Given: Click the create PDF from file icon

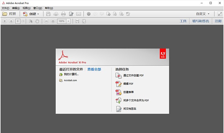Looking at the screenshot, I should (118, 75).
